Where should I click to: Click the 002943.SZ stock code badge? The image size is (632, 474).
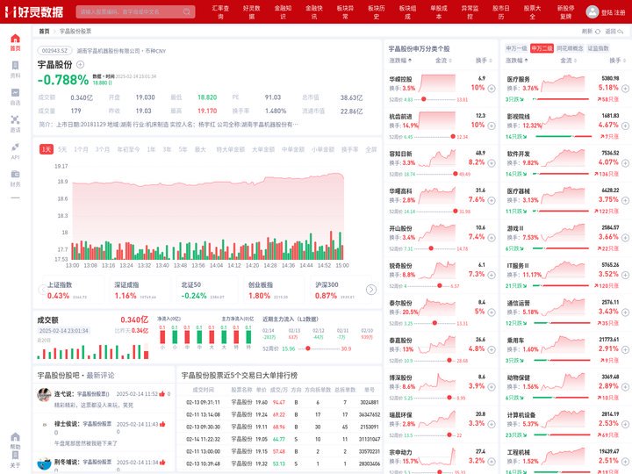pyautogui.click(x=54, y=51)
